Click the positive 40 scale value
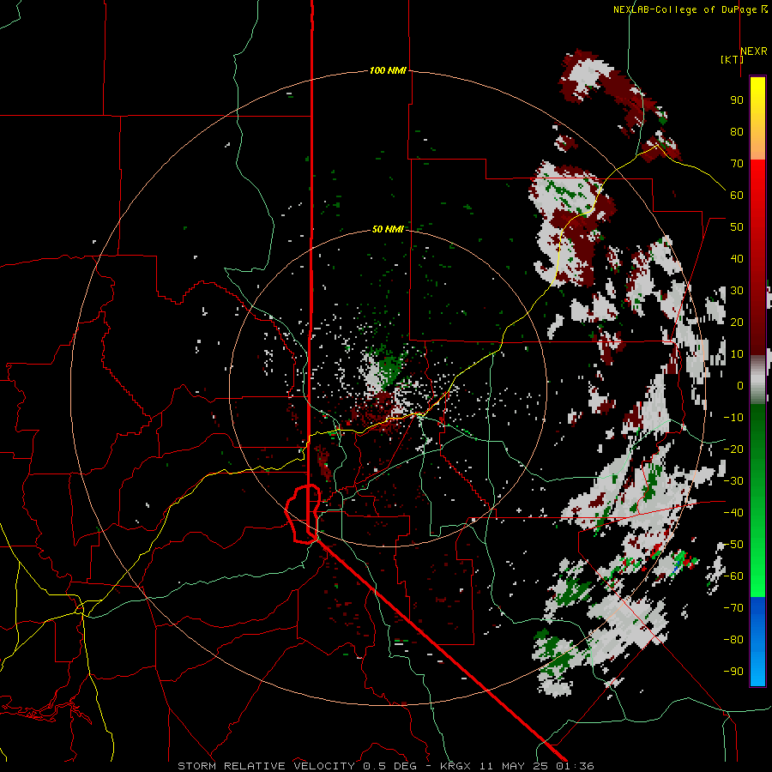Image resolution: width=772 pixels, height=772 pixels. tap(737, 259)
